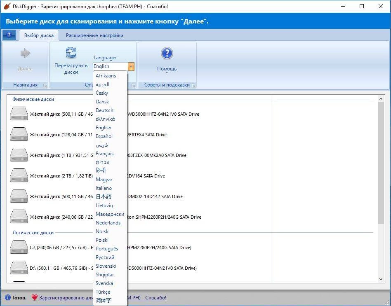Click the DiskDigger app icon in title bar
This screenshot has height=306, width=391.
(7, 6)
